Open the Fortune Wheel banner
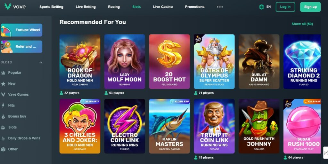This screenshot has height=164, width=328. pos(21,30)
